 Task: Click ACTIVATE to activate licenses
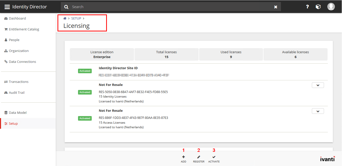pyautogui.click(x=214, y=158)
